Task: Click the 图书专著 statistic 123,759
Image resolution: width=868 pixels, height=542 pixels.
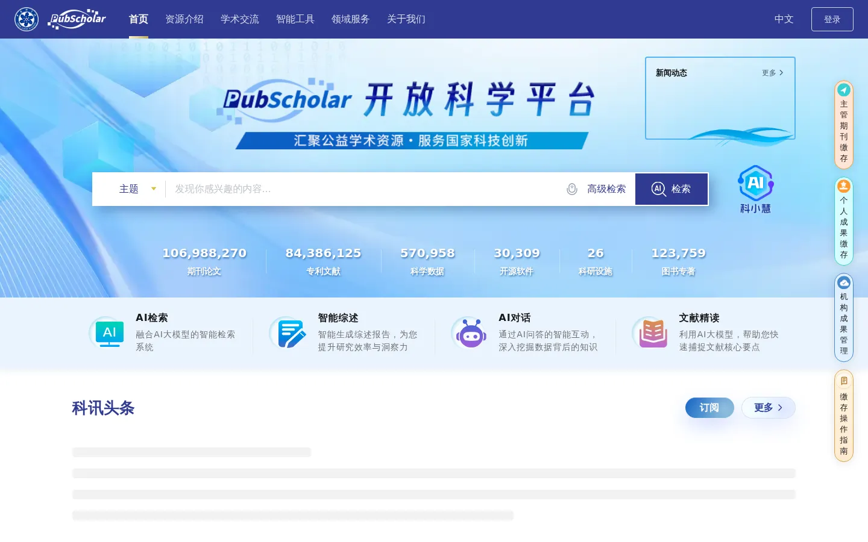Action: point(678,261)
